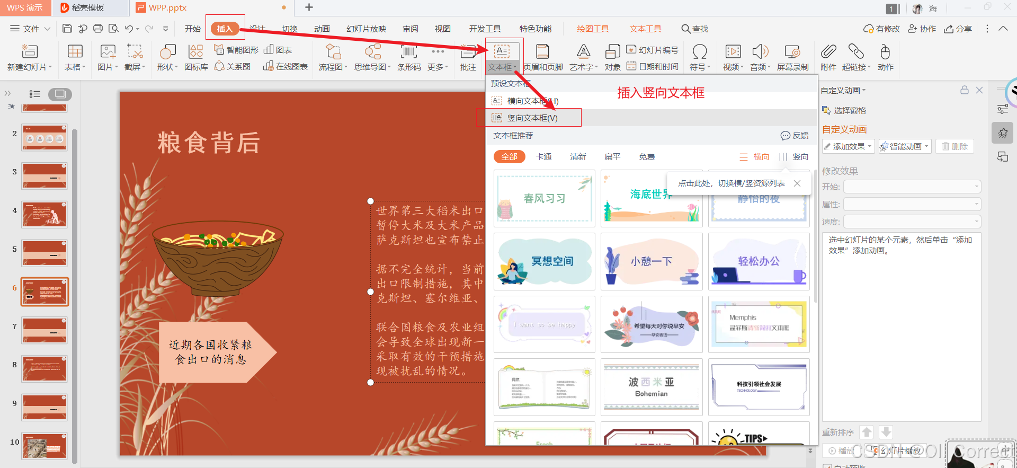Screen dimensions: 1017x468
Task: Switch to vertical (竖向) resource list
Action: tap(793, 157)
